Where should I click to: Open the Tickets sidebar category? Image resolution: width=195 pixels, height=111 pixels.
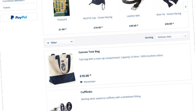pos(7,7)
